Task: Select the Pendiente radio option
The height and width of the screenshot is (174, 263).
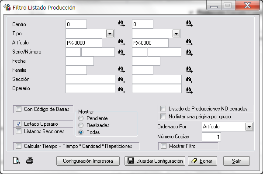Action: point(81,118)
